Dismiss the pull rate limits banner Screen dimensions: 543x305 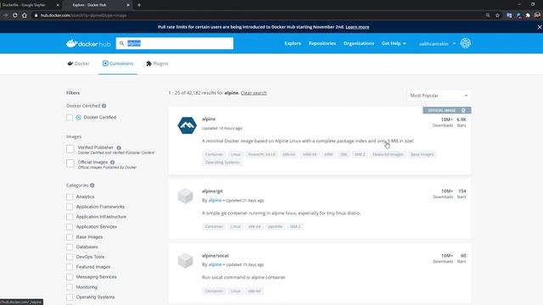click(x=540, y=27)
